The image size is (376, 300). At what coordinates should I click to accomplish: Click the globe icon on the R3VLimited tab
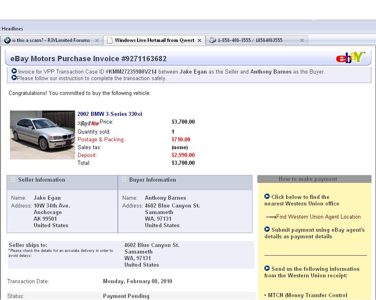click(7, 40)
